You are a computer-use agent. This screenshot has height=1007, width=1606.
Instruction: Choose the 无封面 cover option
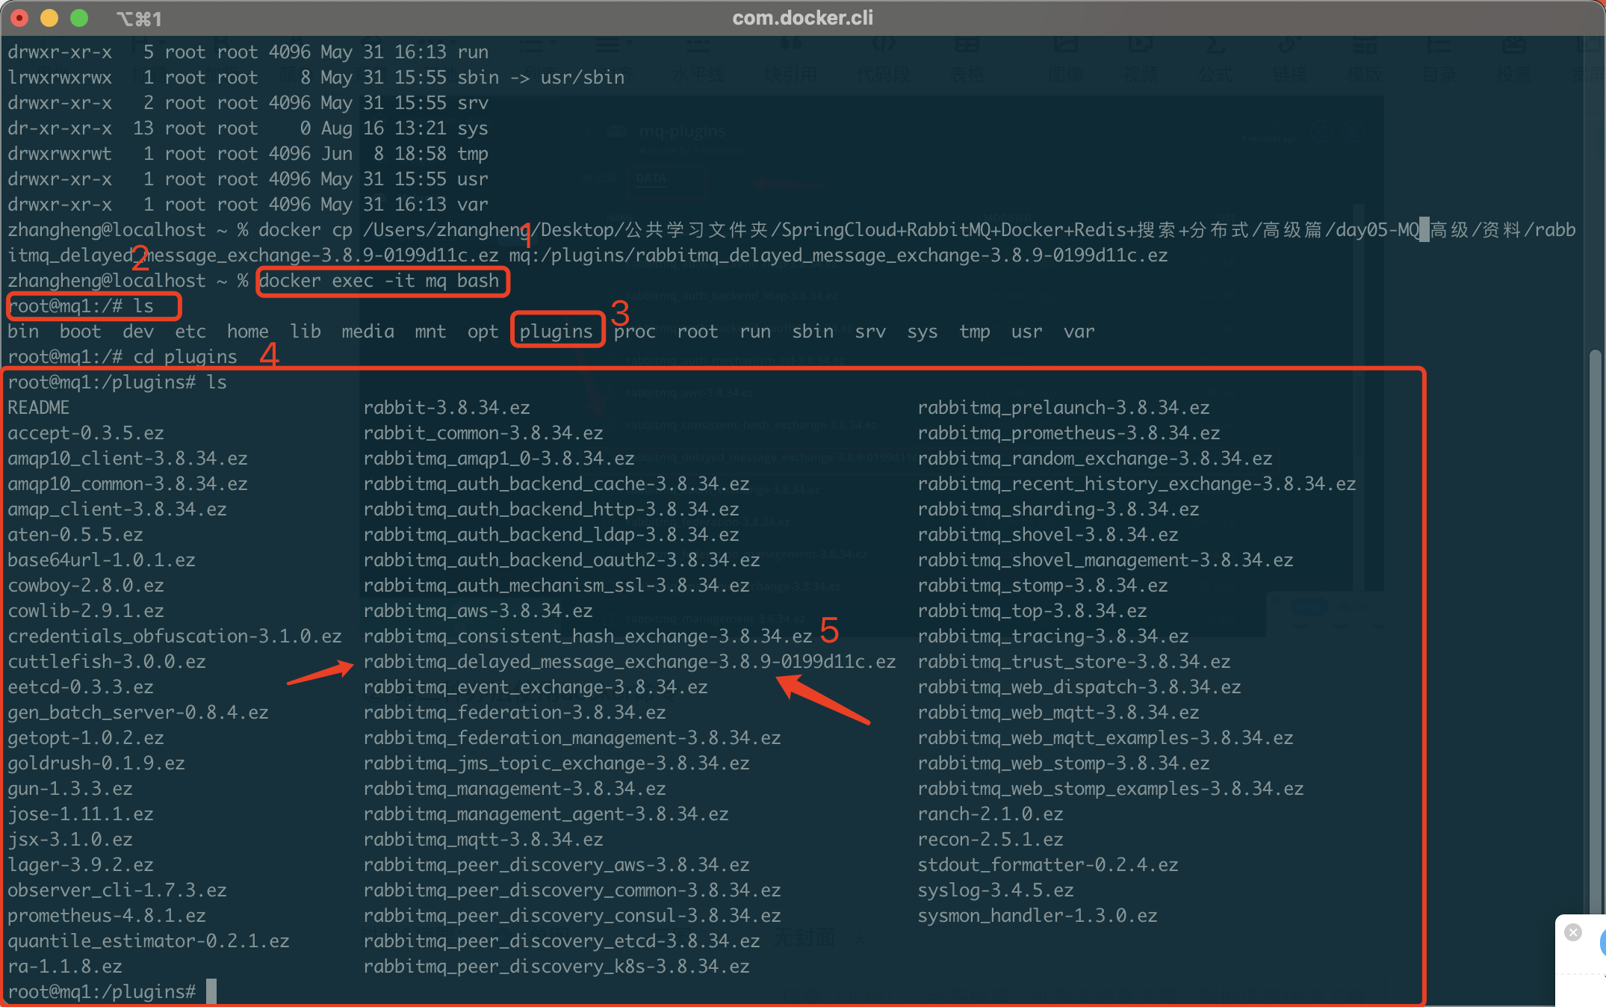(x=804, y=937)
